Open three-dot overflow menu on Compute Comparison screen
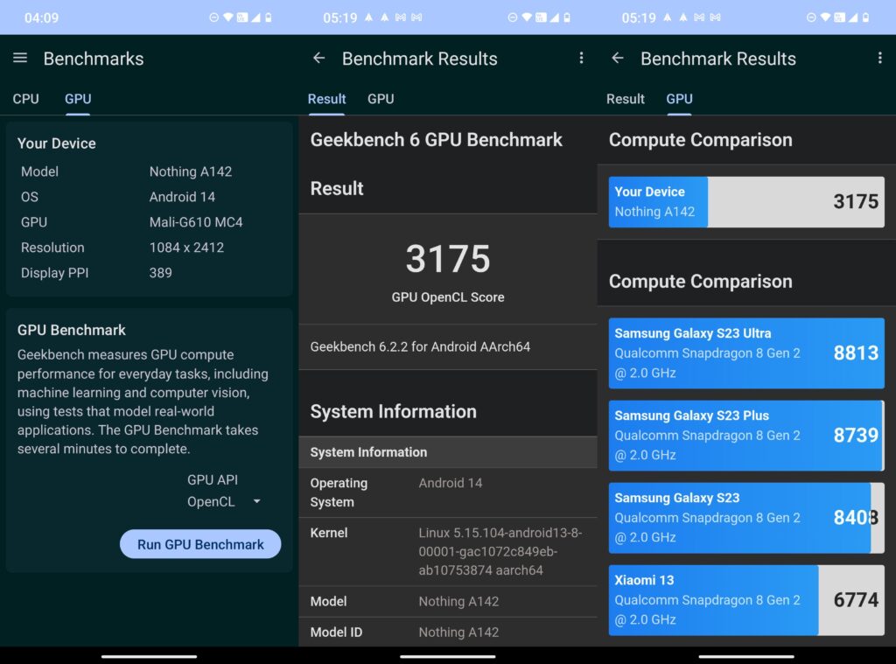The width and height of the screenshot is (896, 664). pos(879,58)
